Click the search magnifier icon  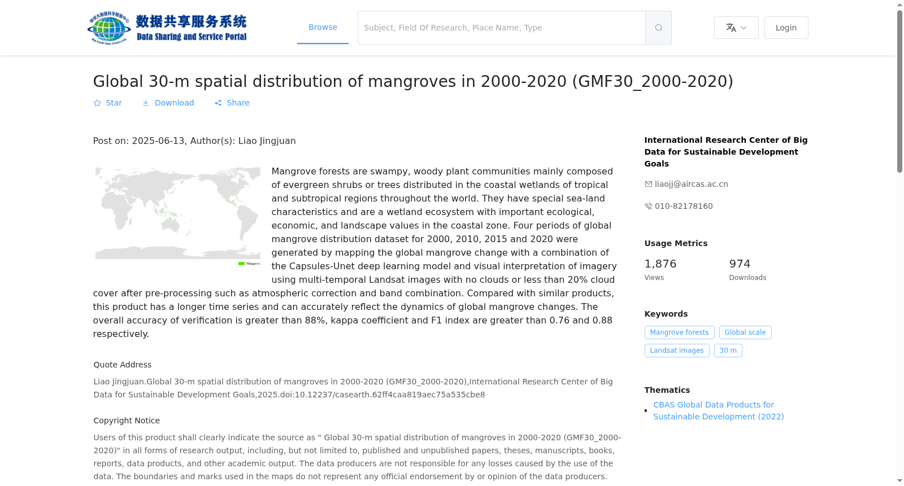tap(658, 28)
